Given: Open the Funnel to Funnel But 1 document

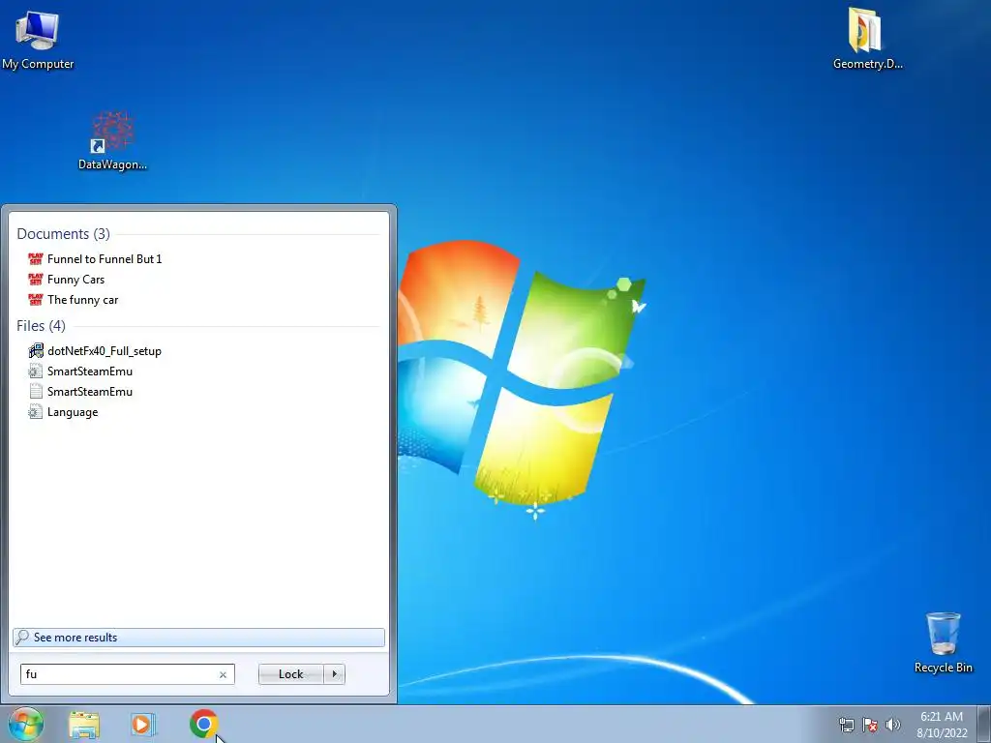Looking at the screenshot, I should click(x=105, y=259).
